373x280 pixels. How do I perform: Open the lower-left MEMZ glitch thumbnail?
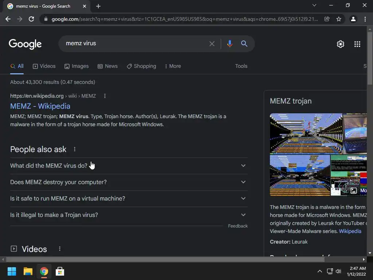[300, 175]
